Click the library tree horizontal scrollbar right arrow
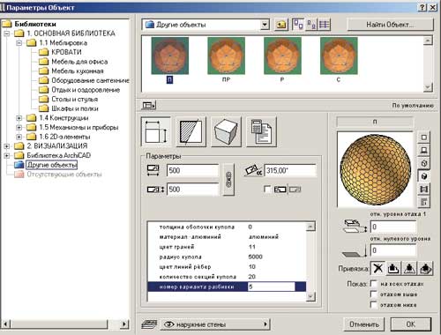This screenshot has height=335, width=441. tap(124, 324)
